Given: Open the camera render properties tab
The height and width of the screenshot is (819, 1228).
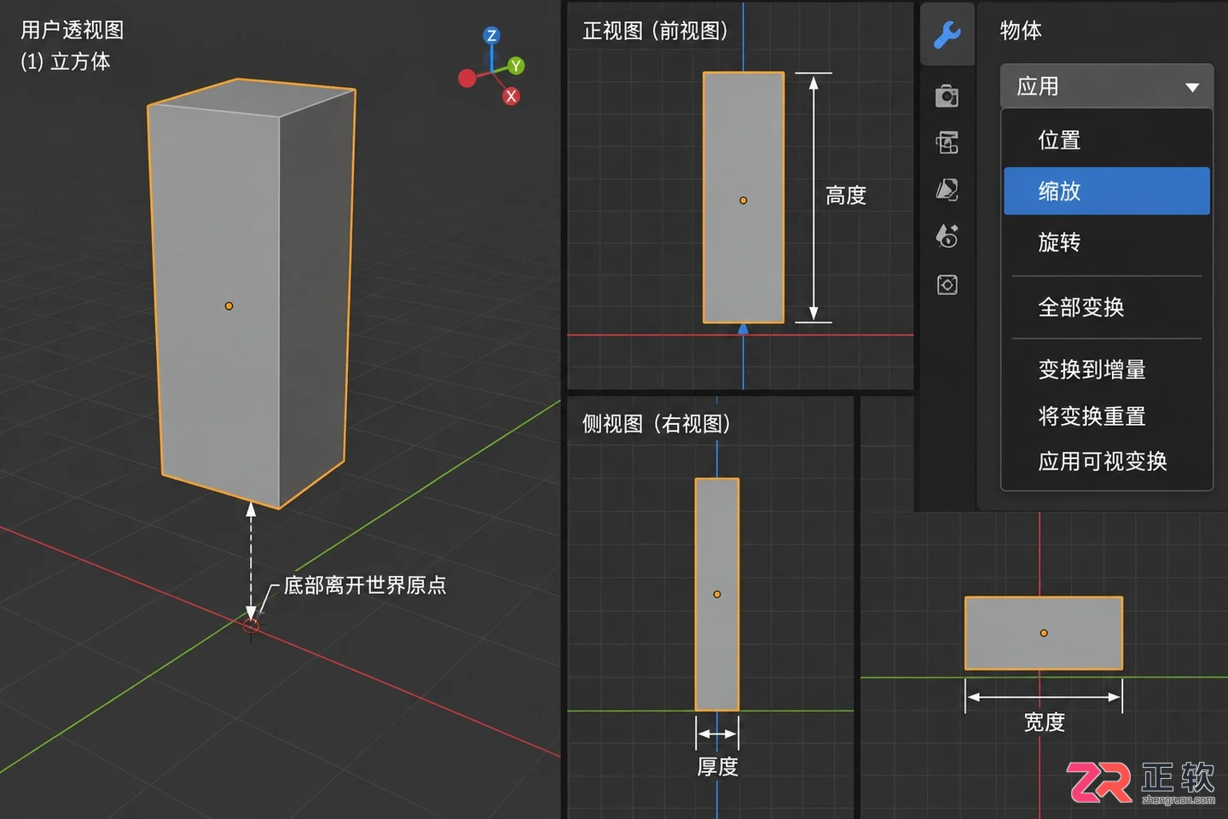Looking at the screenshot, I should click(x=947, y=96).
